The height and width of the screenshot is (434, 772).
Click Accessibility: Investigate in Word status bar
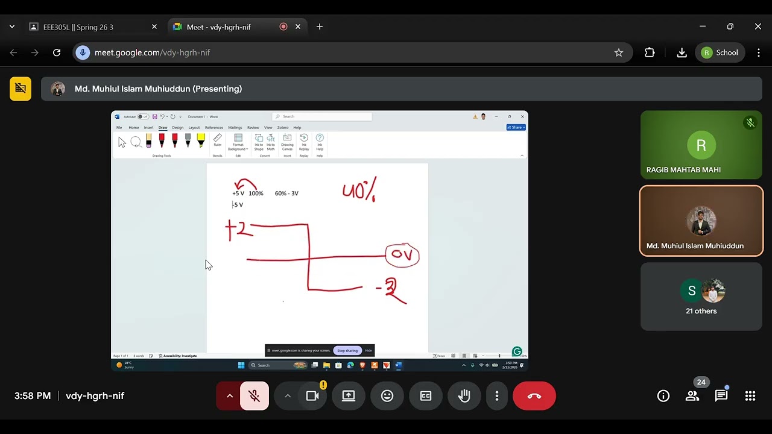[x=178, y=356]
